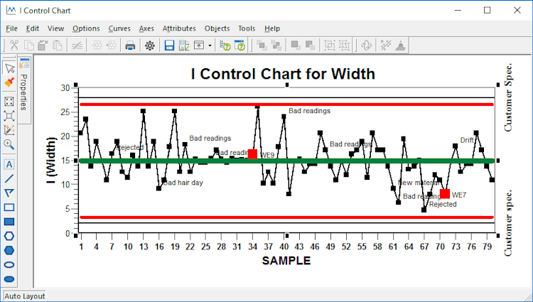Image resolution: width=533 pixels, height=302 pixels.
Task: Open the View menu
Action: pos(55,28)
